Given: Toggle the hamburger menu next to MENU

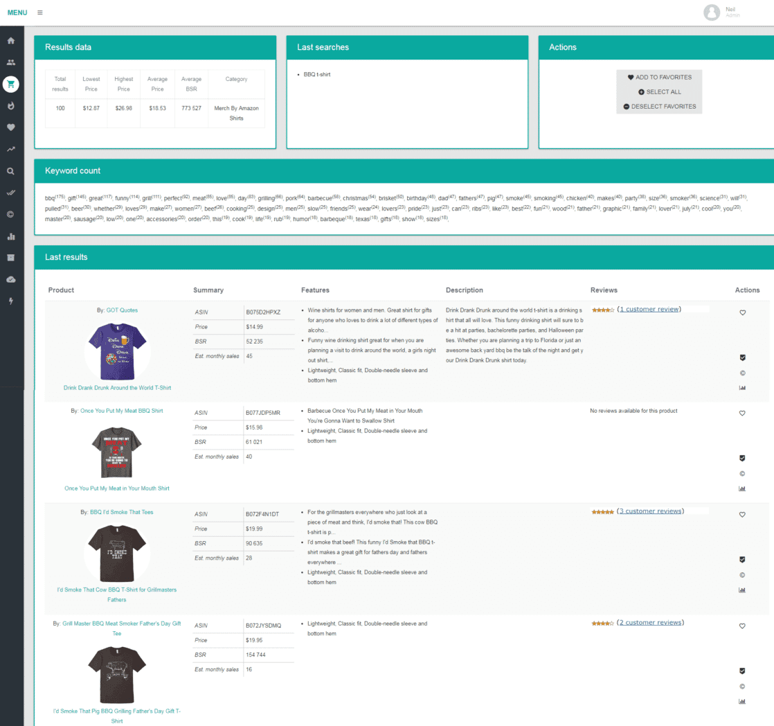Looking at the screenshot, I should click(x=40, y=12).
